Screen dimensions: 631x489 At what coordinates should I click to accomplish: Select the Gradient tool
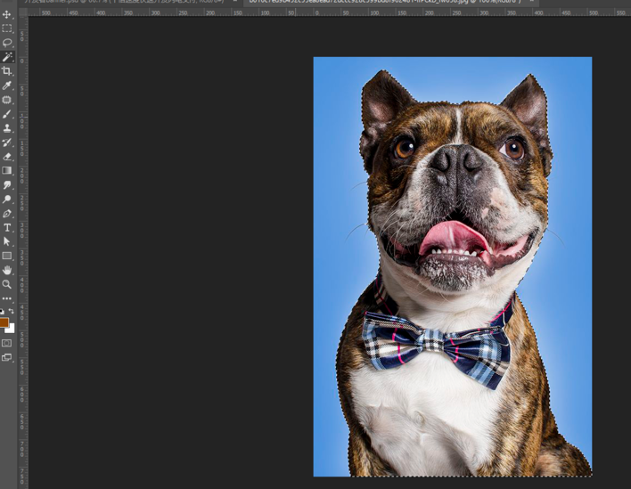point(7,171)
